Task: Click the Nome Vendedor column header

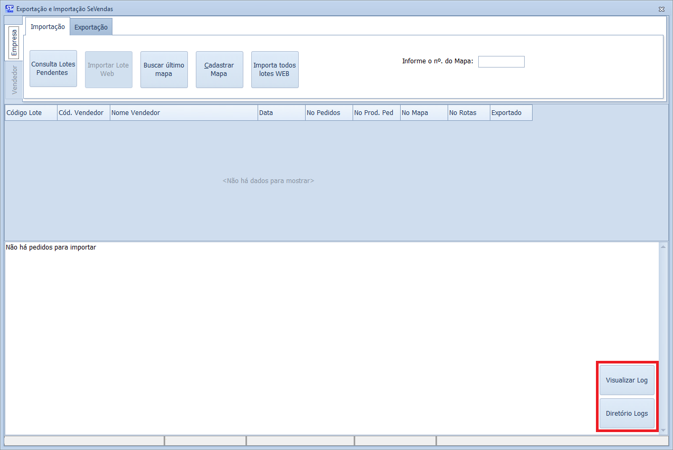Action: point(184,113)
